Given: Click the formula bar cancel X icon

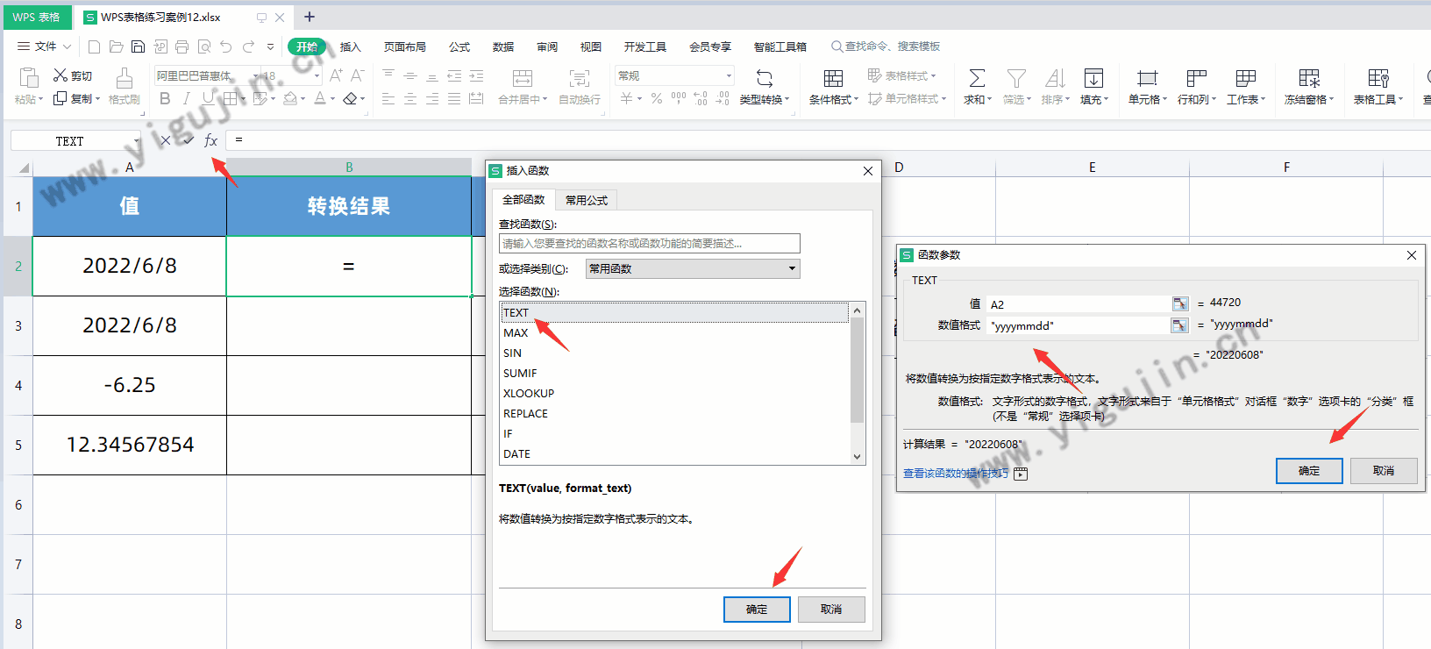Looking at the screenshot, I should point(166,140).
